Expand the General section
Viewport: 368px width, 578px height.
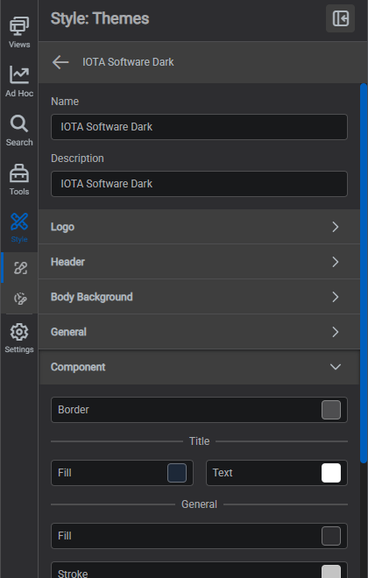[199, 332]
